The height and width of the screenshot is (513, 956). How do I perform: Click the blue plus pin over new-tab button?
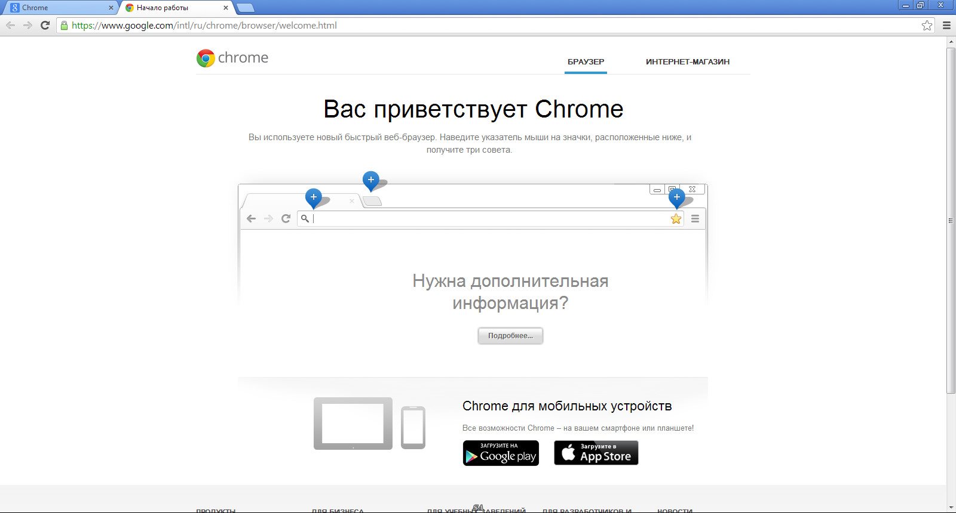click(371, 181)
